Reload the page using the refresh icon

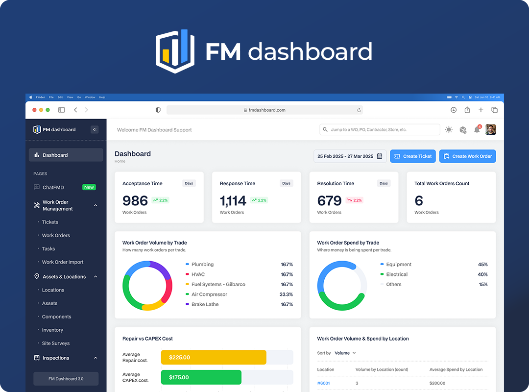point(359,110)
